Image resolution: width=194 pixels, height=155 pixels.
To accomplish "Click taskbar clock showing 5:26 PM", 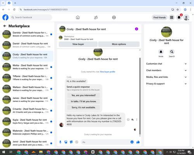I will pos(181,152).
